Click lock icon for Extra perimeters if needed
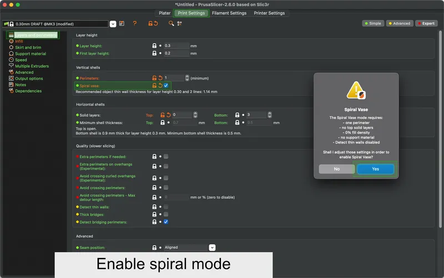Screen dimensions: 444x278 [x=154, y=157]
